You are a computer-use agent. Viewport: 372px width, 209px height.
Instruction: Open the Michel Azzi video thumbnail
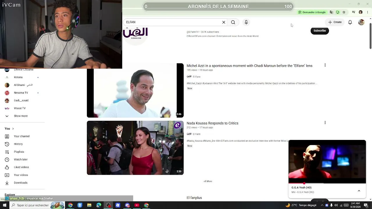click(x=135, y=90)
